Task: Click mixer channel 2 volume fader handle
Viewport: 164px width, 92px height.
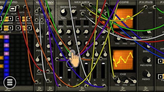Action: [x=69, y=70]
